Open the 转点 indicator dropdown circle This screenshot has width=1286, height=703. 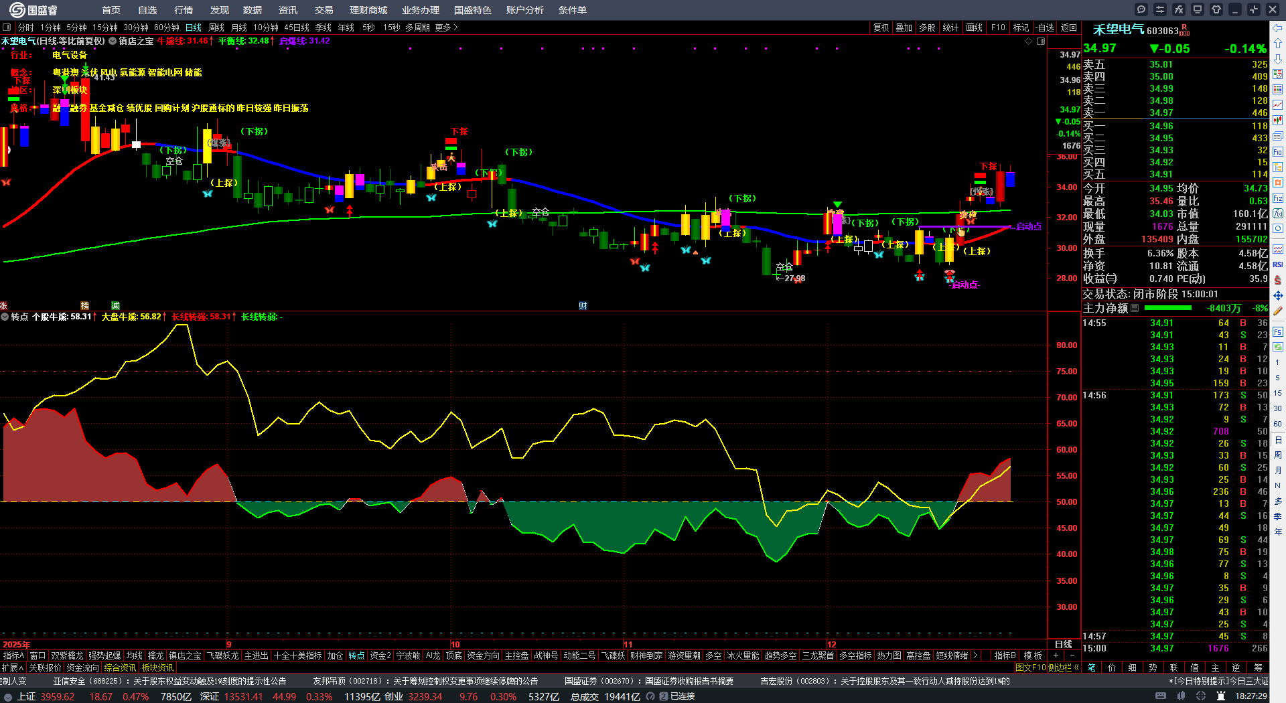pos(5,317)
